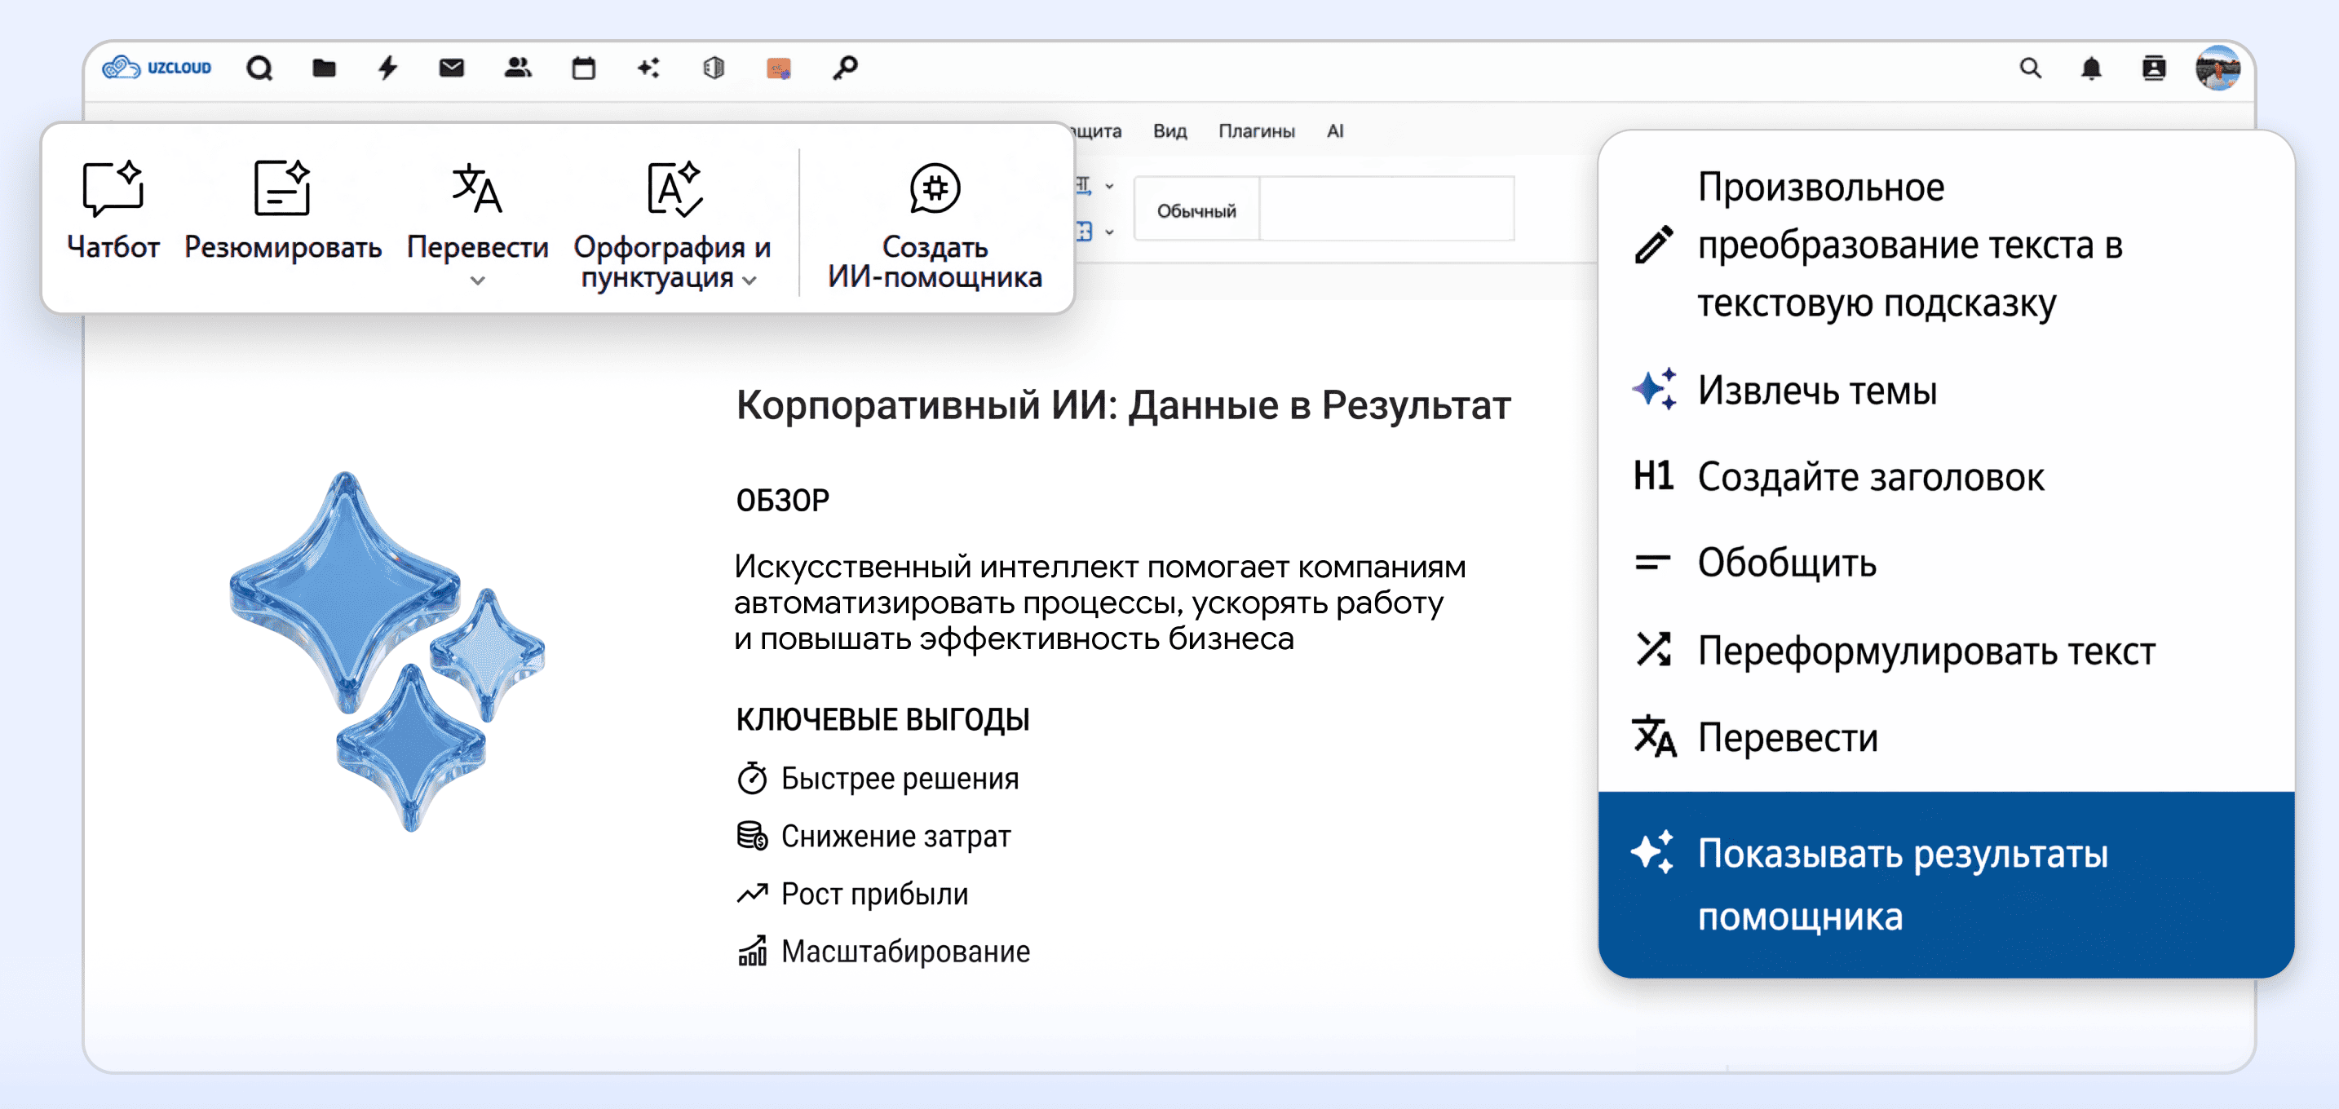The width and height of the screenshot is (2339, 1109).
Task: Click the search magnifier icon at top right
Action: point(2030,68)
